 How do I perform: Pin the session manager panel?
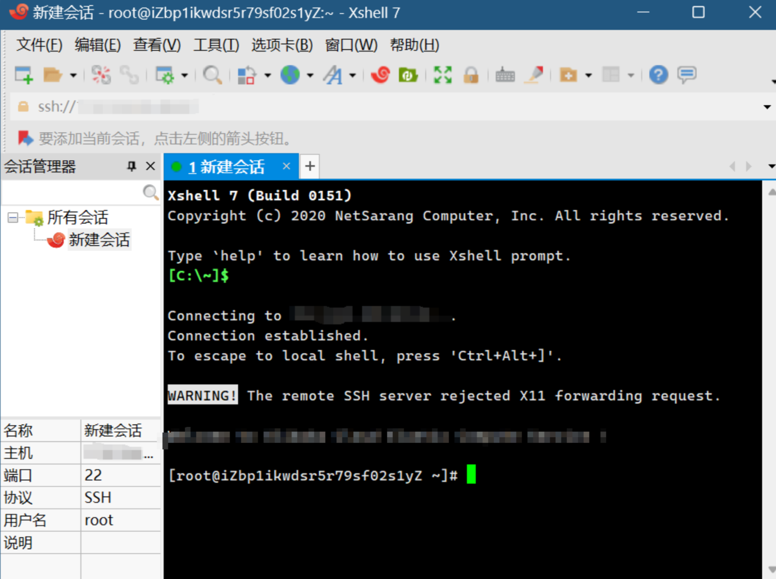tap(131, 166)
